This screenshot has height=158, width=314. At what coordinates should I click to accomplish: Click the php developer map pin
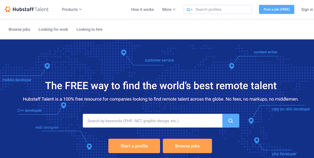pos(257,140)
